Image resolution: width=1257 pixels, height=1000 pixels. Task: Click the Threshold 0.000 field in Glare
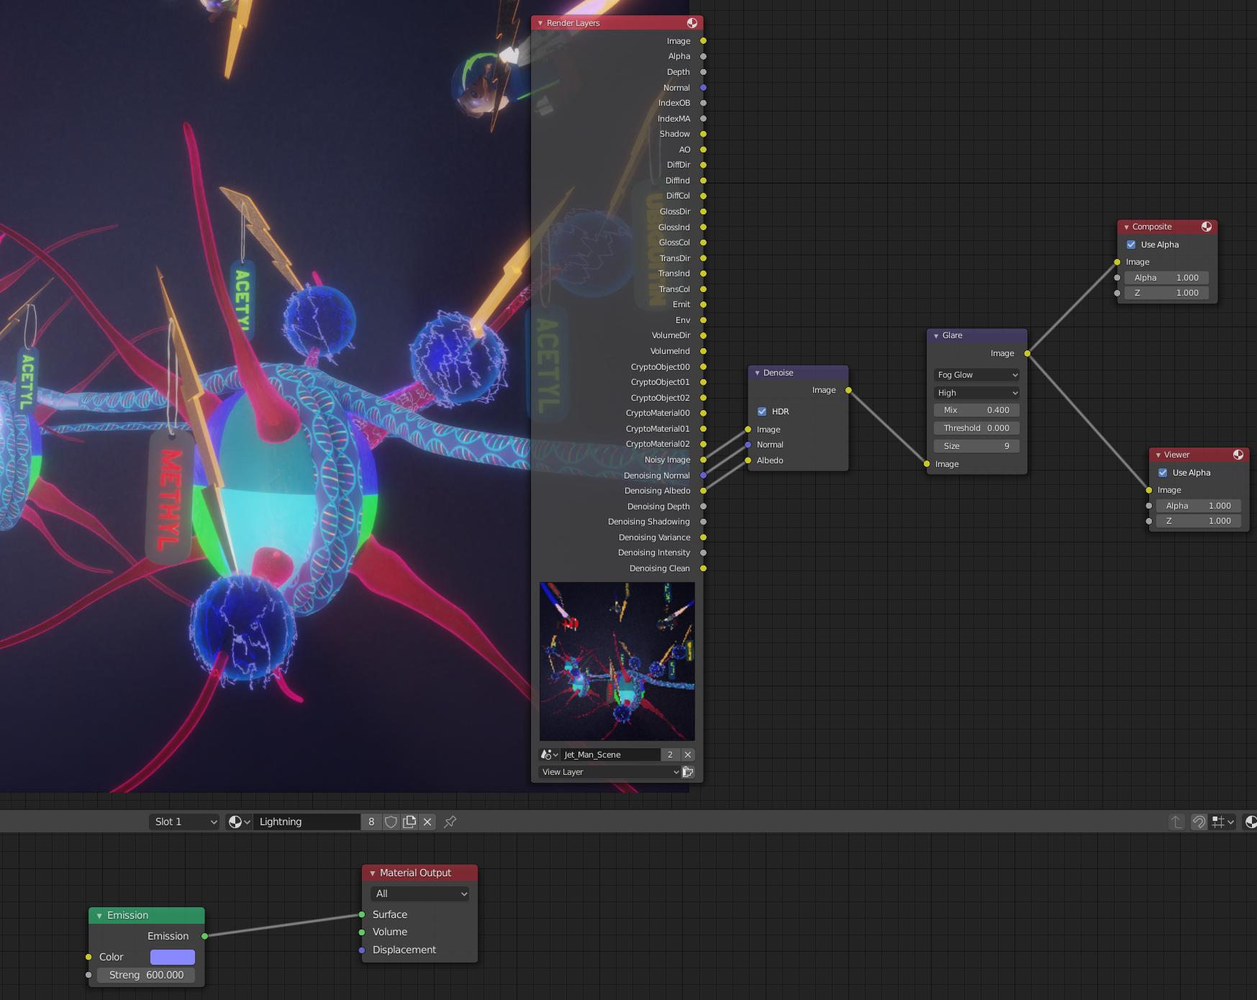[976, 428]
